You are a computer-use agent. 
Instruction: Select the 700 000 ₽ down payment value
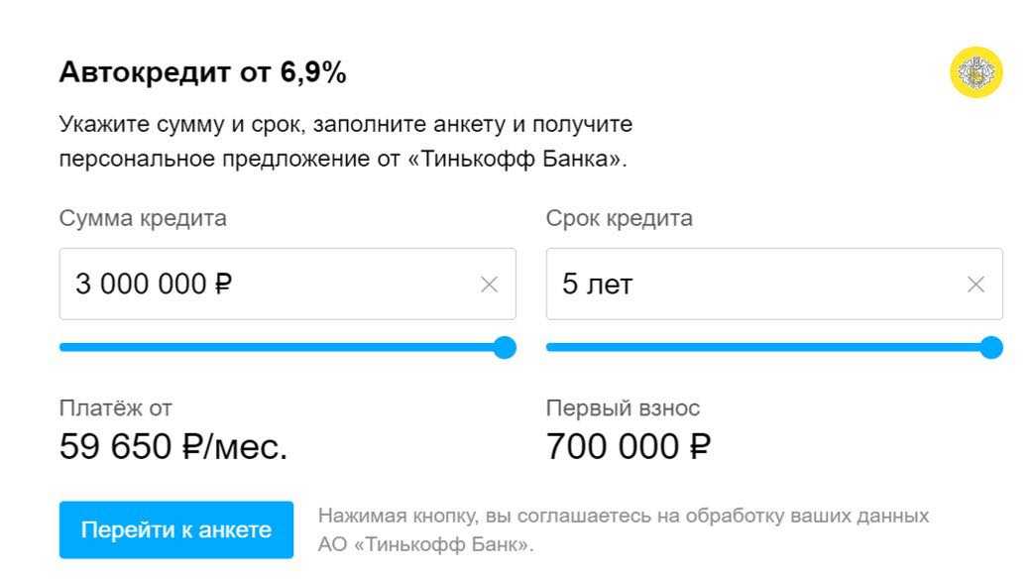tap(629, 447)
